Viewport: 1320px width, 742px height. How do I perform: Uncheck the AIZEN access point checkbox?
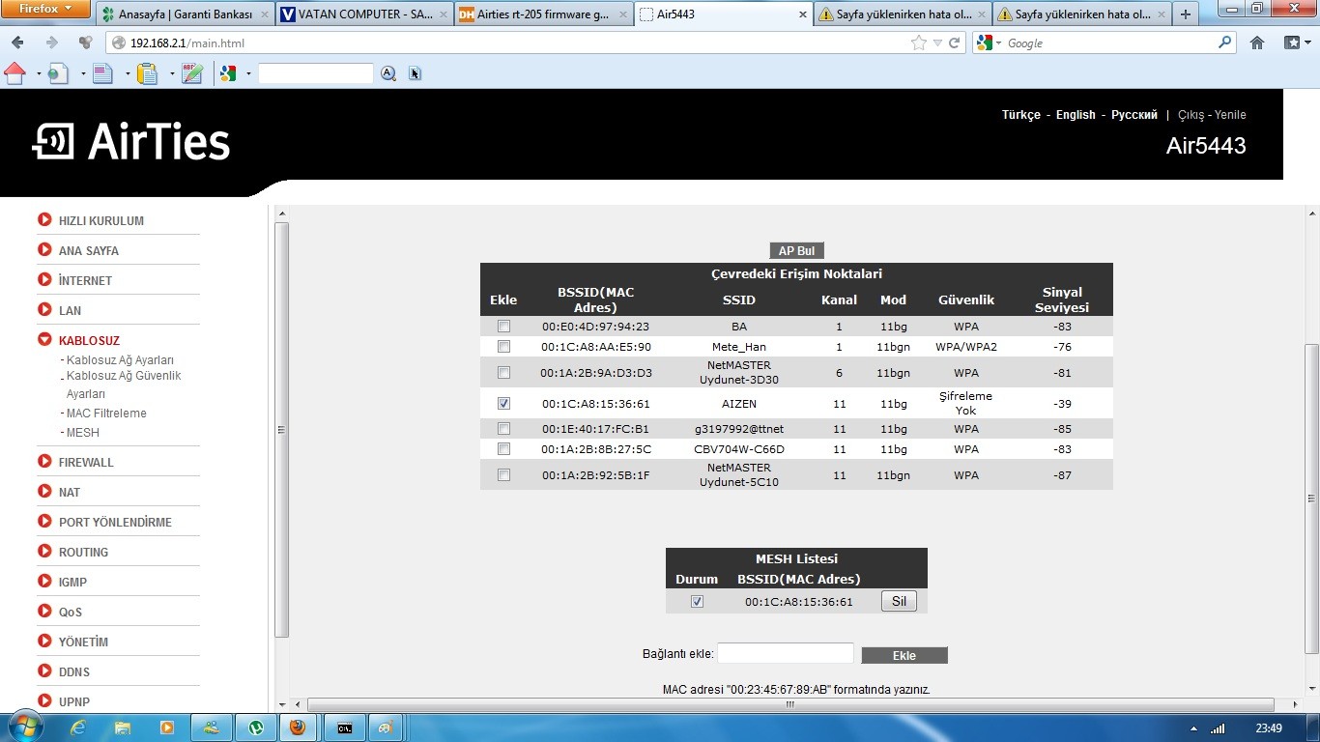(503, 403)
